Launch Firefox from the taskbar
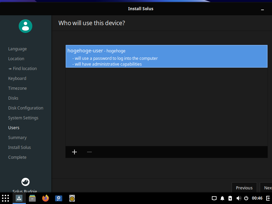272x204 pixels. point(46,198)
